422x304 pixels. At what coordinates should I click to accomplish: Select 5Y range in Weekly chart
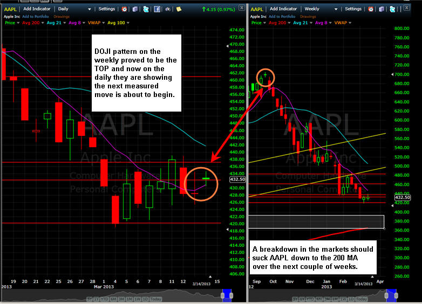pos(296,299)
